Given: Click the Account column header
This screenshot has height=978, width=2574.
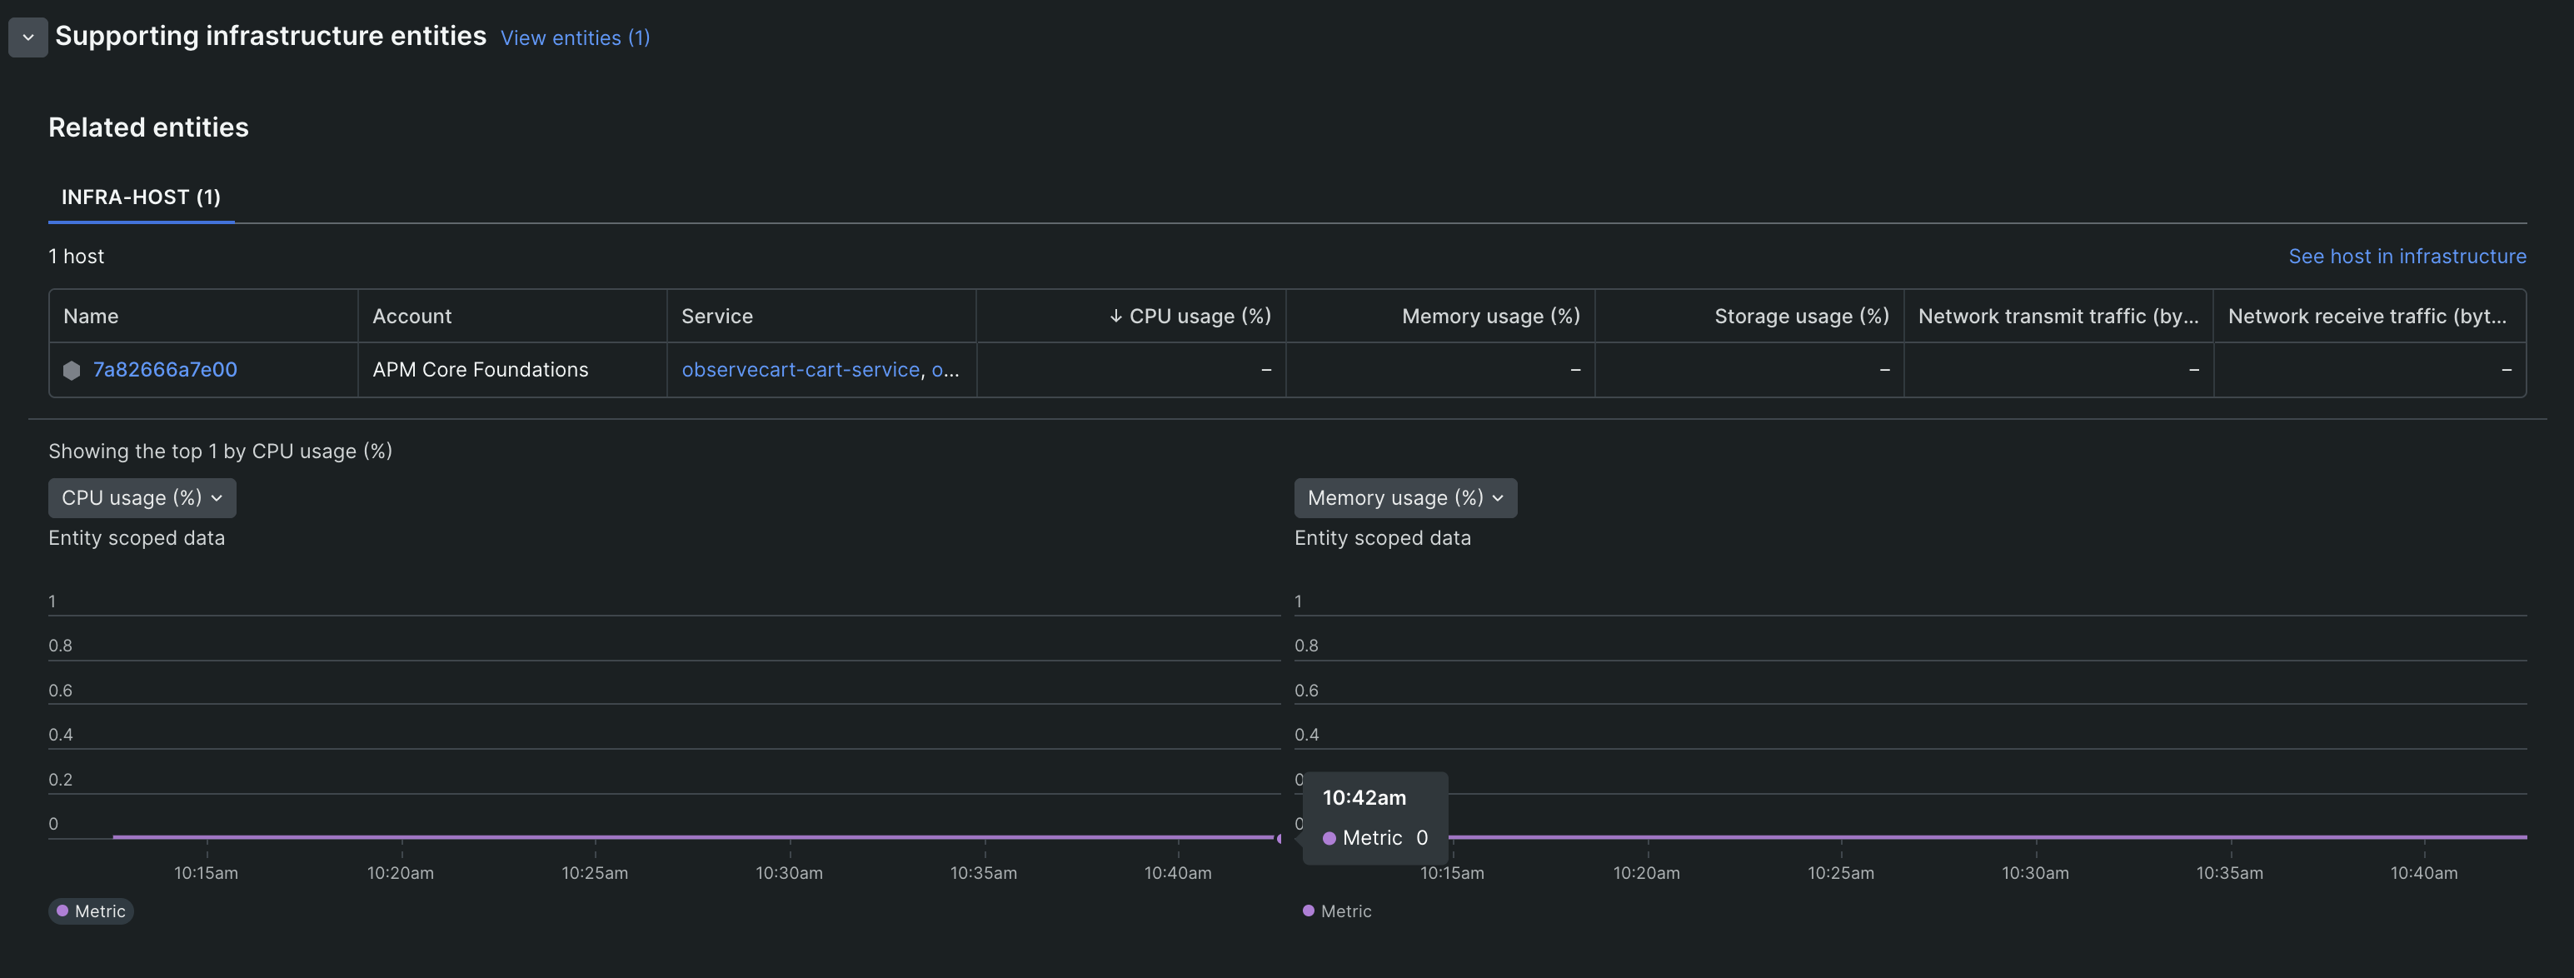Looking at the screenshot, I should [x=412, y=316].
